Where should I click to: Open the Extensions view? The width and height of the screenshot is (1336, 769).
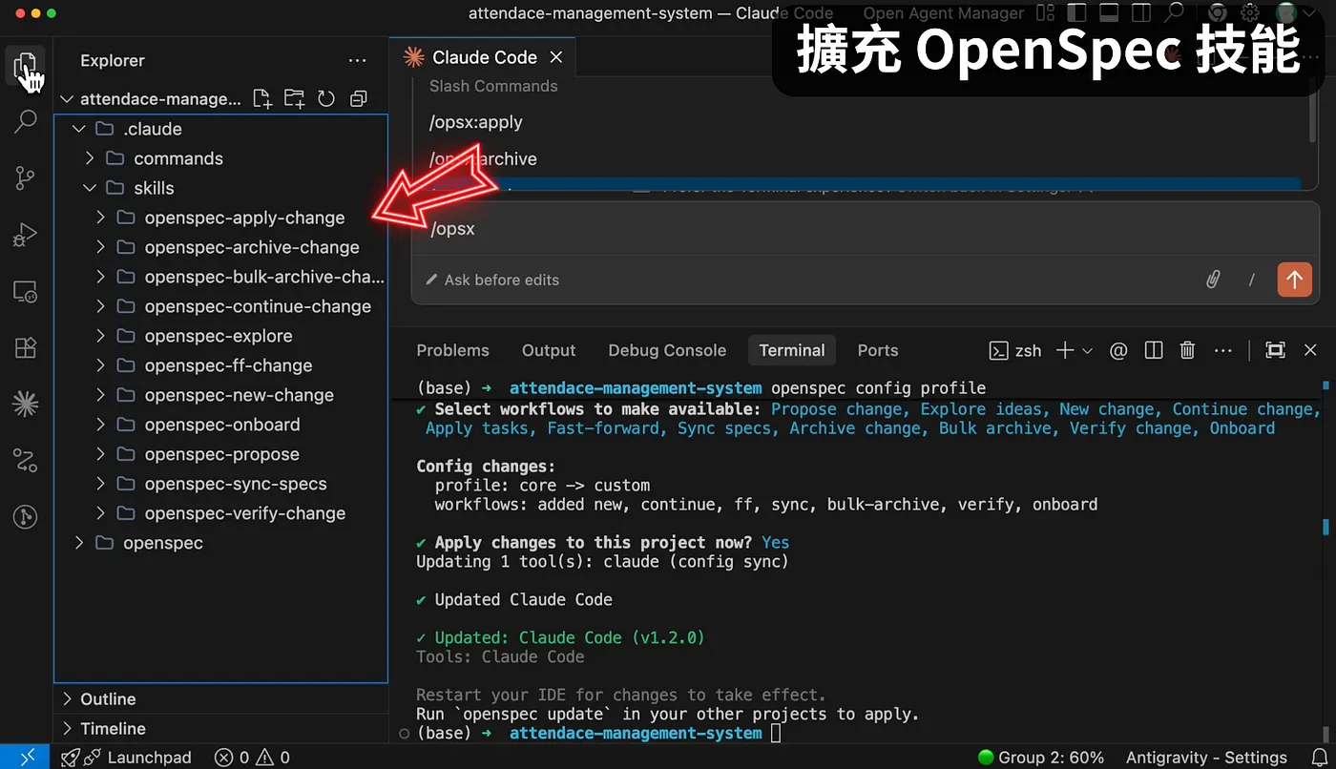[26, 347]
